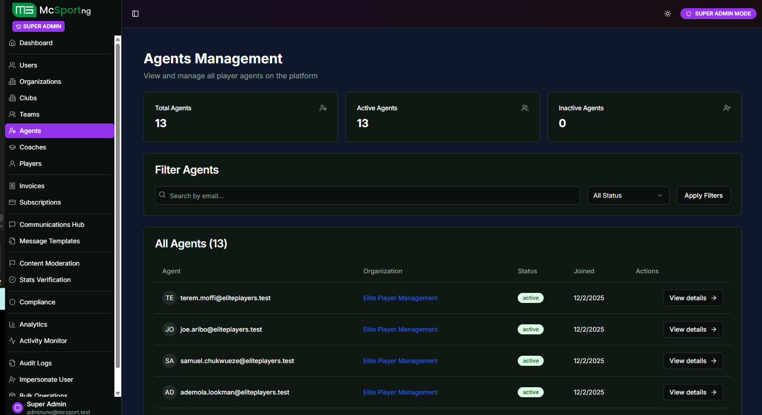Click the Dashboard home icon
The image size is (762, 415).
12,43
